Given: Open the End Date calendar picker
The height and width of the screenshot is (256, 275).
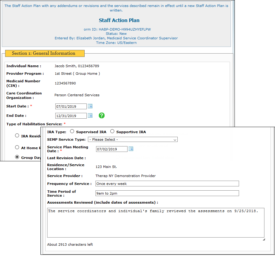Looking at the screenshot, I should [x=90, y=116].
